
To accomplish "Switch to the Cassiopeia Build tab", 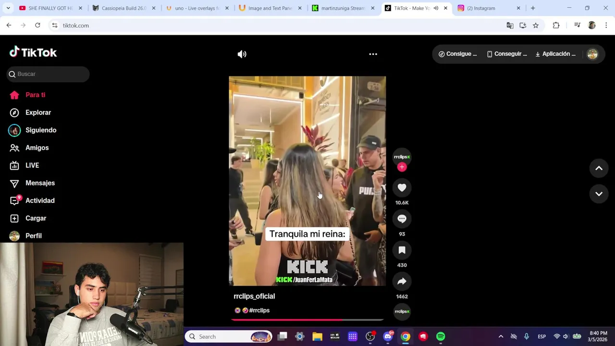I will pos(124,8).
